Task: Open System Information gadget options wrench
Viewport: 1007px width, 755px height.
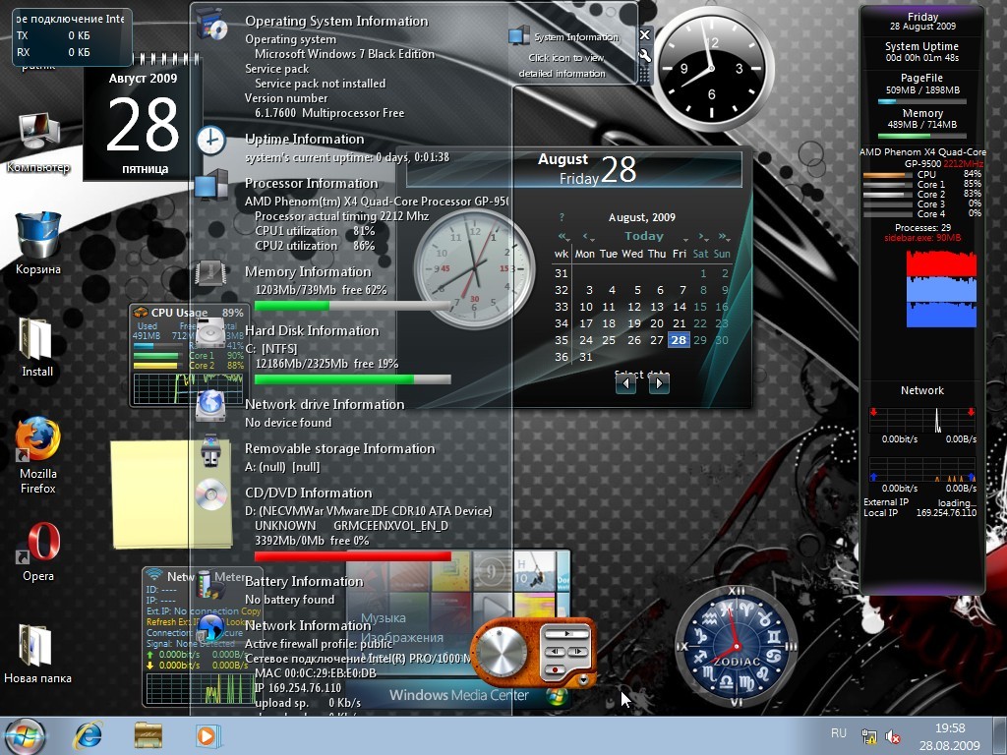Action: (x=645, y=56)
